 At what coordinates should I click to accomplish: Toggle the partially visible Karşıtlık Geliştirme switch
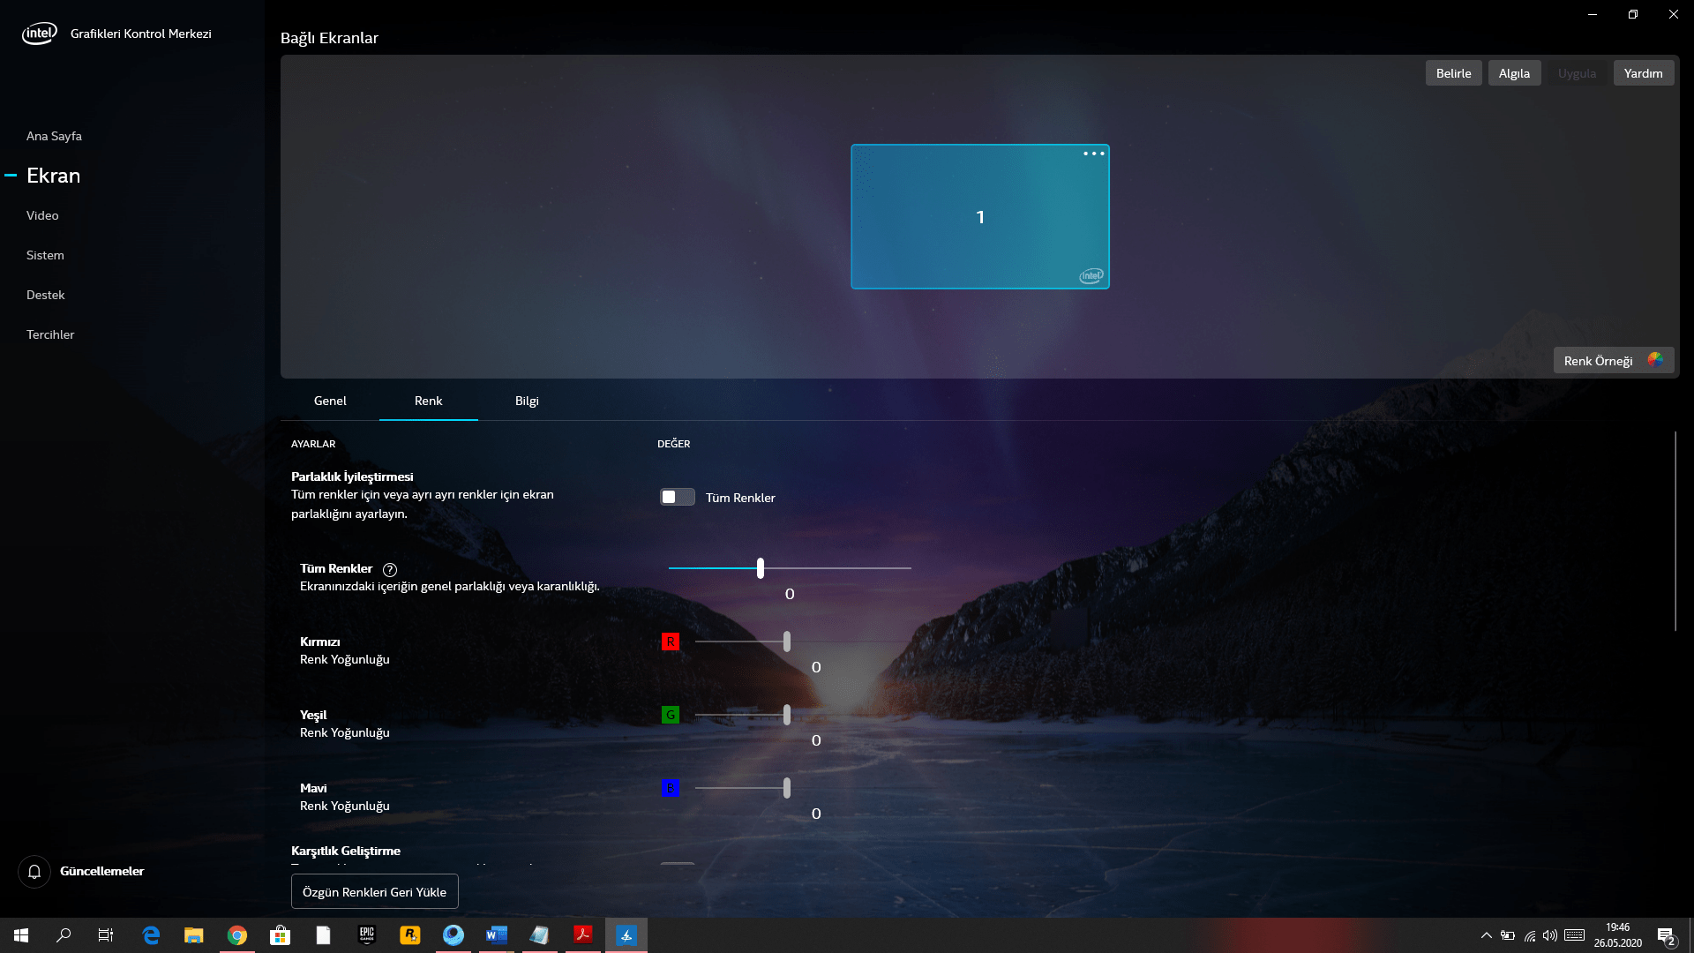click(677, 863)
